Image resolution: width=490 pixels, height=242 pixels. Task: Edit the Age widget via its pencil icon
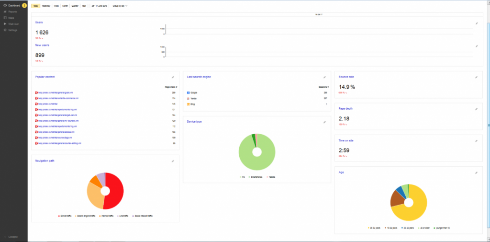click(476, 173)
